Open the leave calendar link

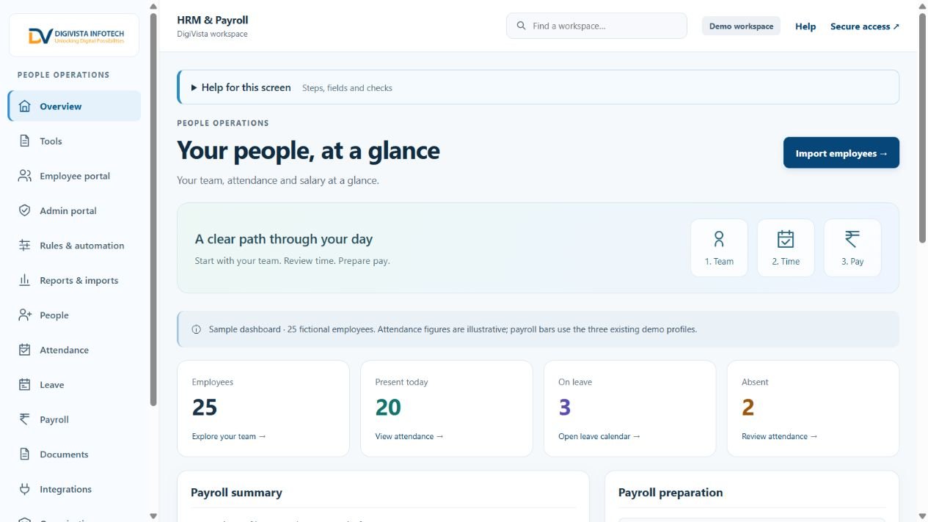click(599, 436)
